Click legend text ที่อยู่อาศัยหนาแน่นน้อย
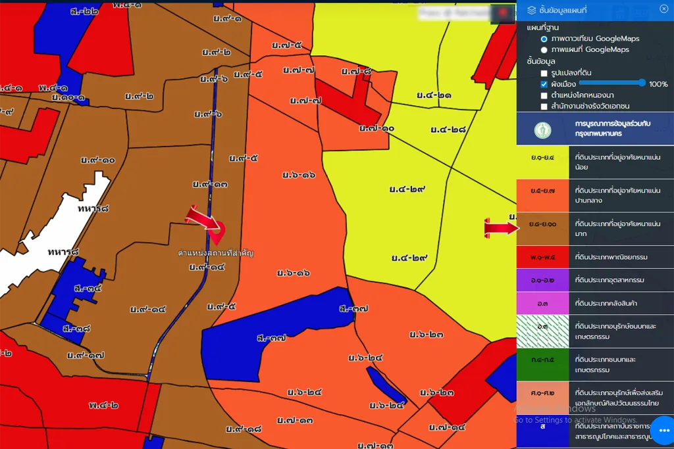 click(617, 162)
